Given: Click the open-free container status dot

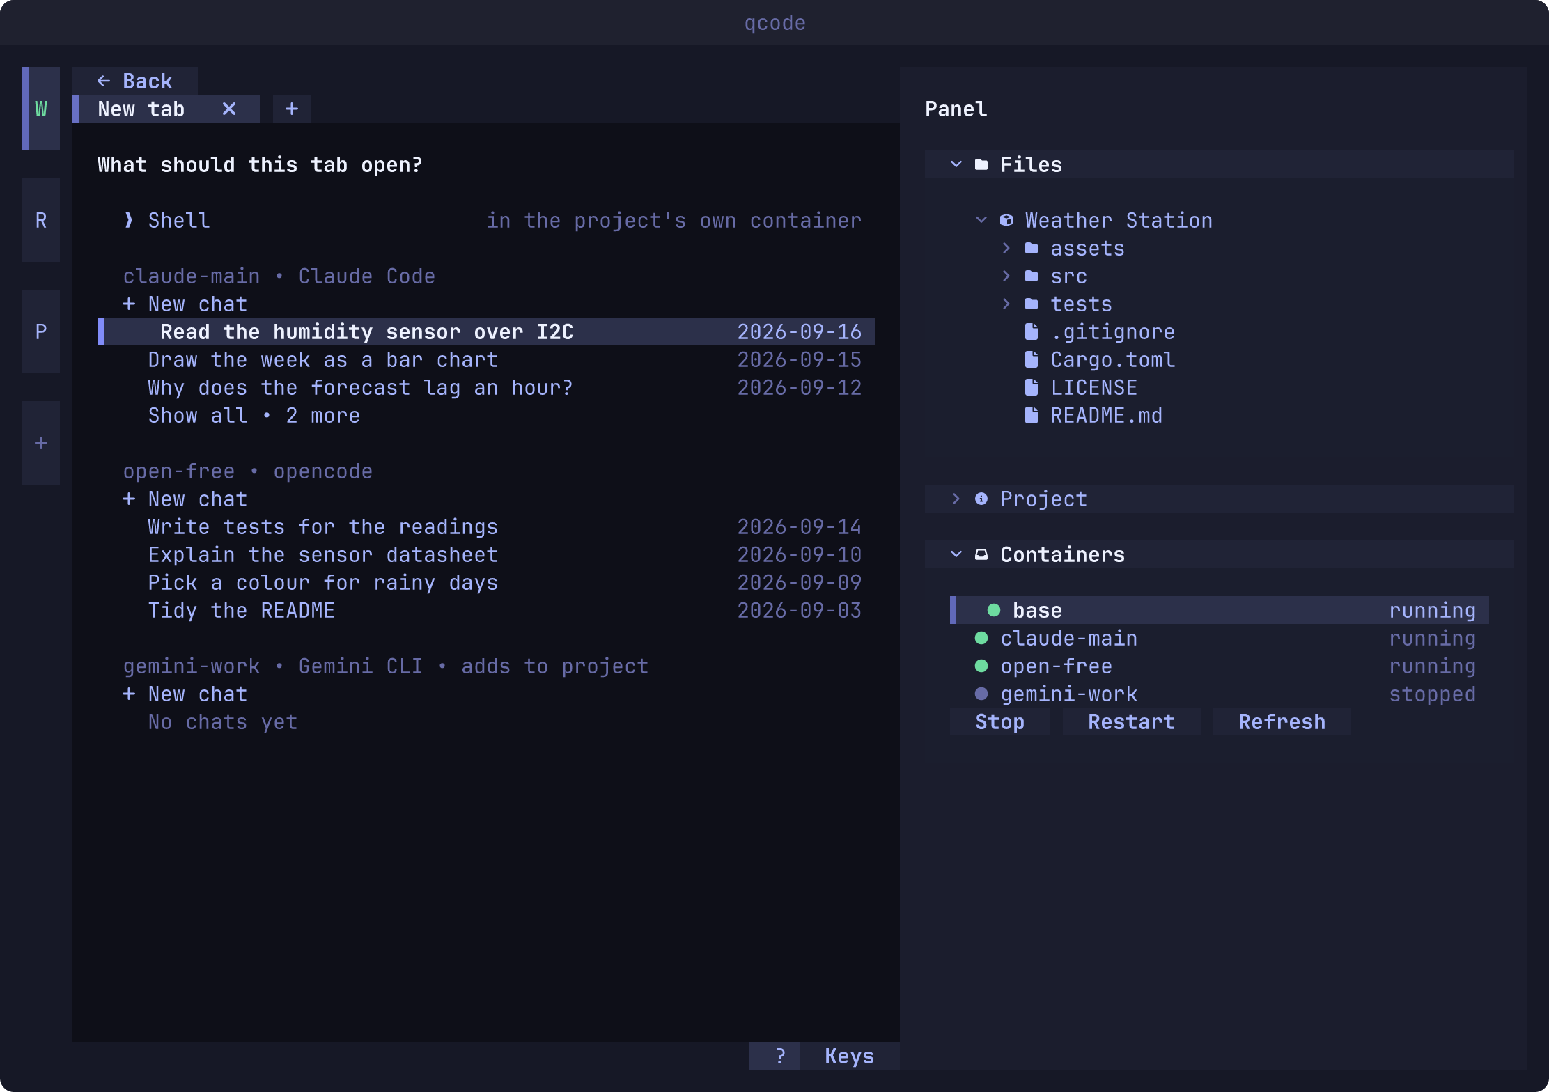Looking at the screenshot, I should pos(981,666).
